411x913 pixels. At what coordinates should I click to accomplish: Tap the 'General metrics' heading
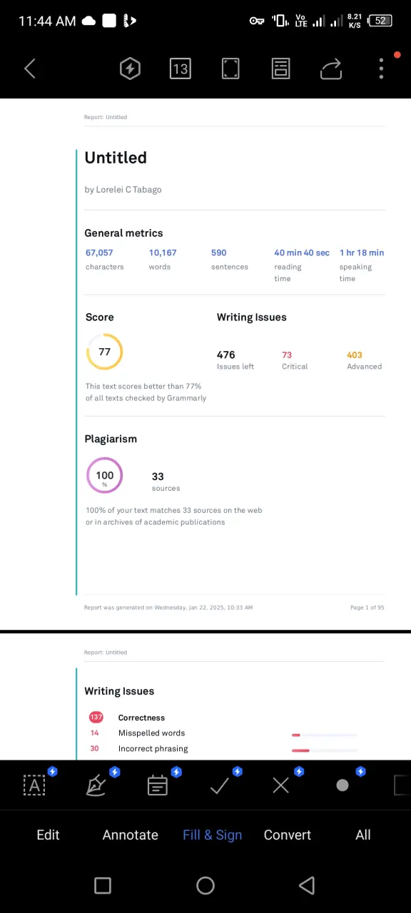[123, 233]
